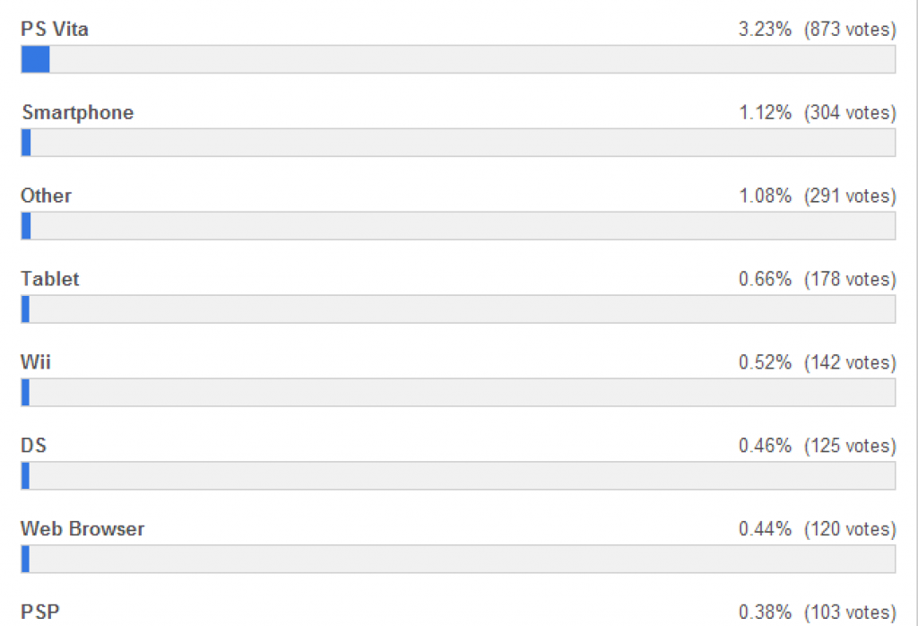This screenshot has height=626, width=918.
Task: Click the DS result bar
Action: pos(458,476)
